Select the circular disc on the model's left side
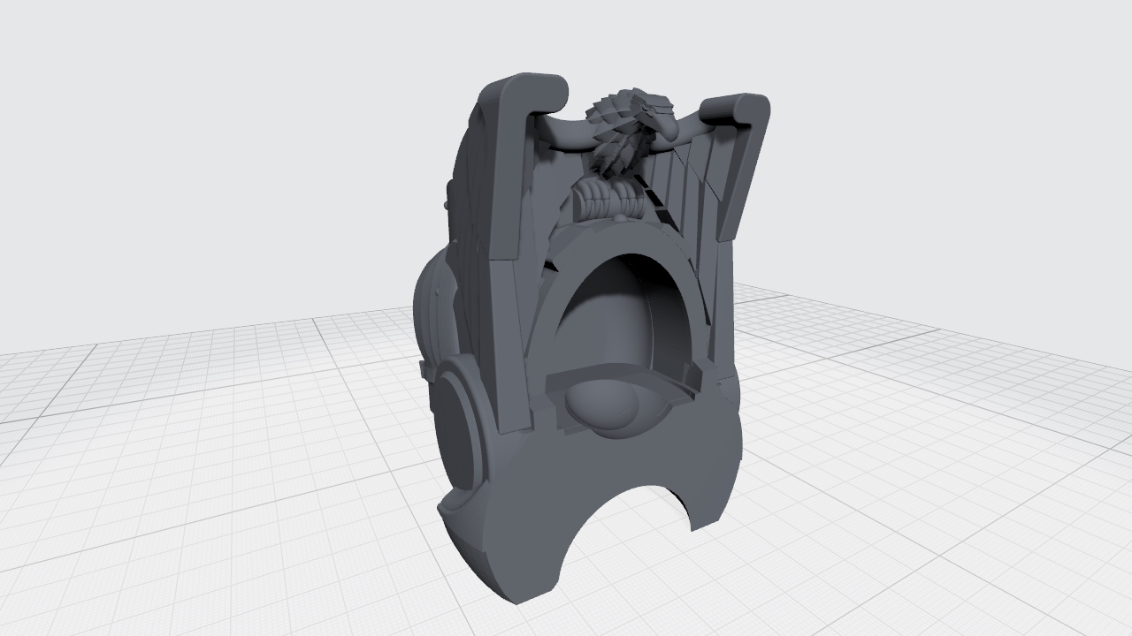 pyautogui.click(x=460, y=424)
